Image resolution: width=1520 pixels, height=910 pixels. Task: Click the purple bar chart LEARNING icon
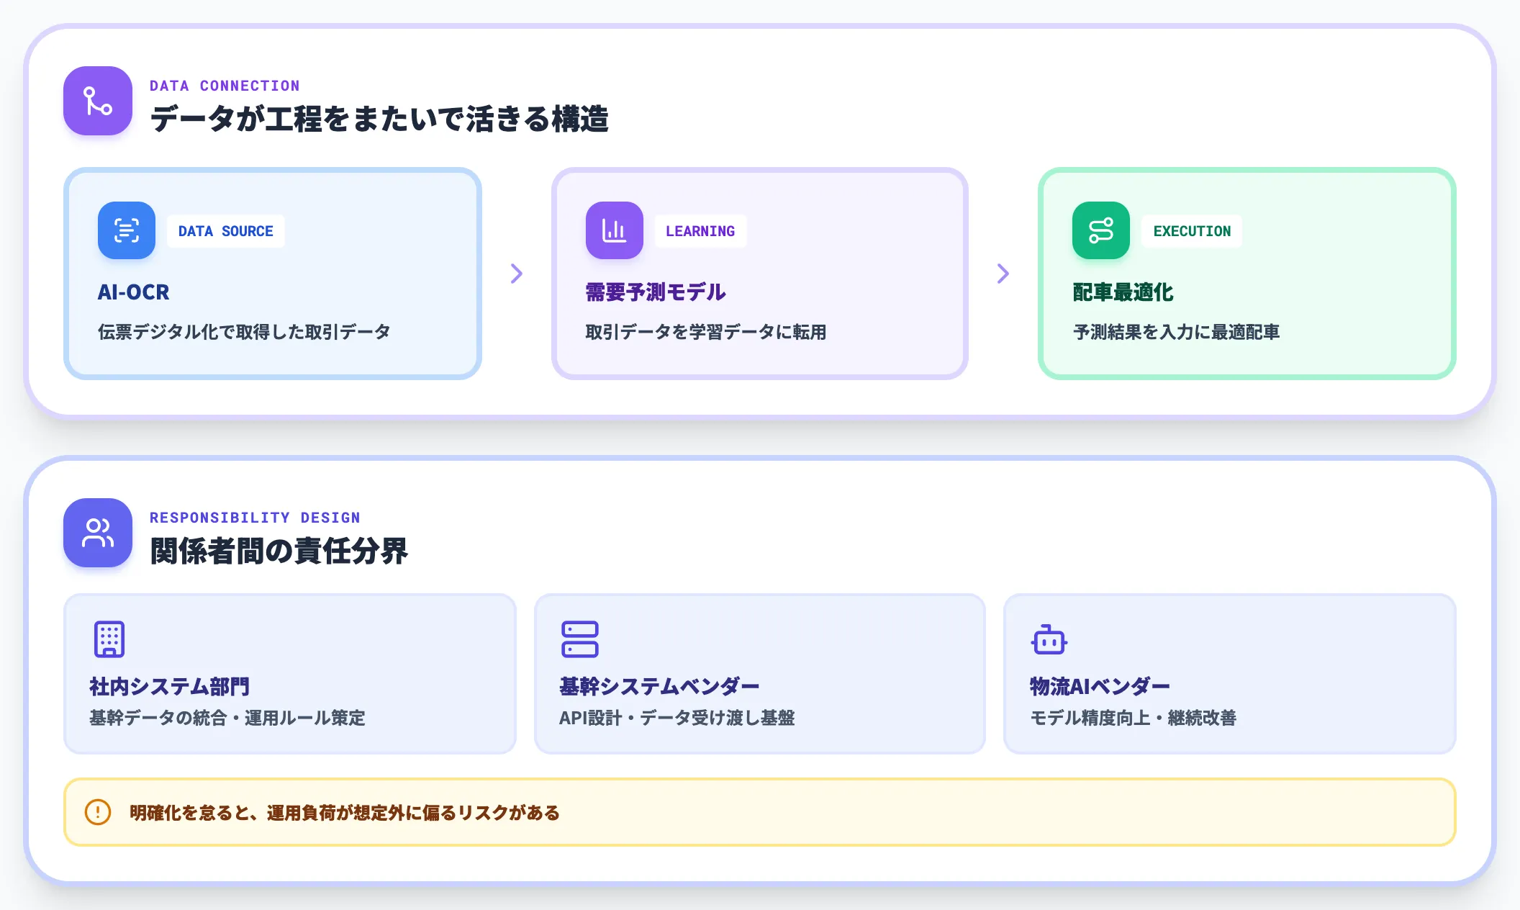(x=614, y=230)
